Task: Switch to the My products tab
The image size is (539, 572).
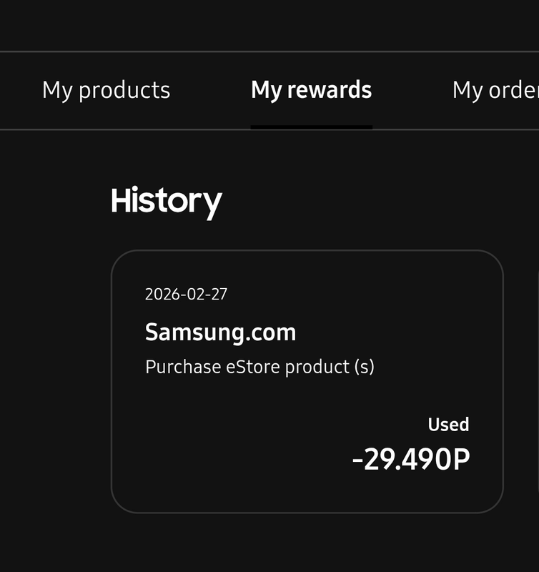Action: point(106,90)
